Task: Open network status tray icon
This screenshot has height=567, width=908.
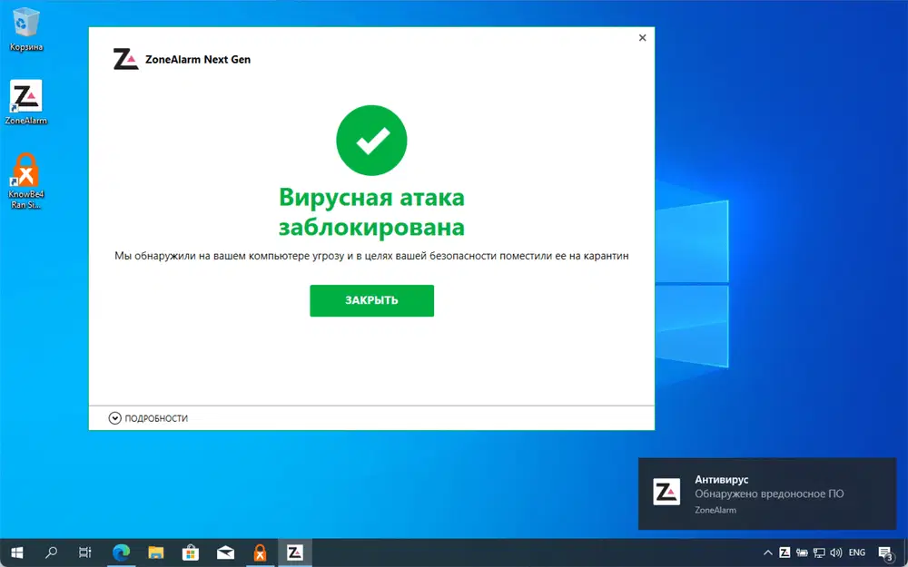Action: point(819,552)
